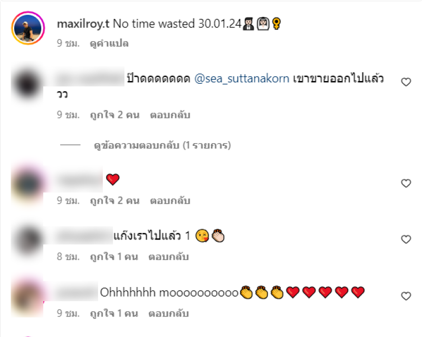Screen dimensions: 422x337
Task: Like the comment mentioning @sea_suttanakorn
Action: (406, 82)
